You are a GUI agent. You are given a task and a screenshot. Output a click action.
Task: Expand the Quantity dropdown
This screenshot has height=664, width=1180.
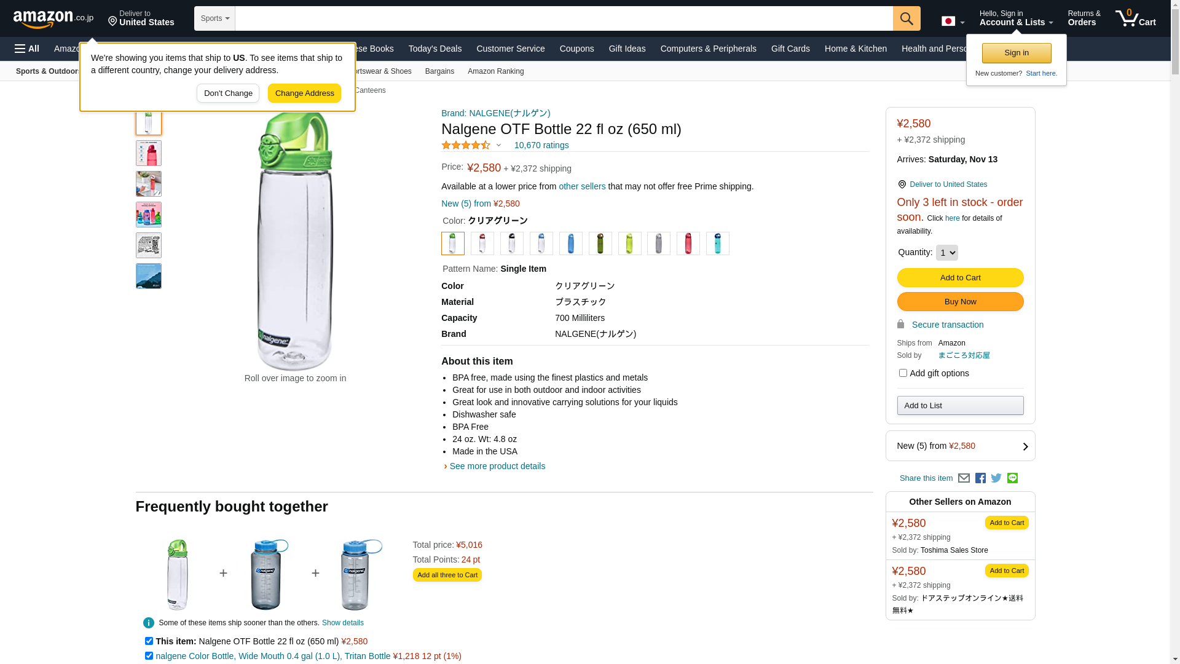coord(946,253)
